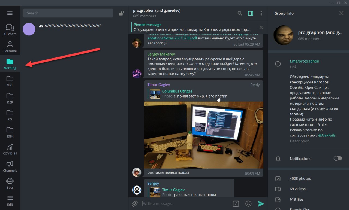Open the COVID-19 folder
This screenshot has width=349, height=210.
(10, 150)
